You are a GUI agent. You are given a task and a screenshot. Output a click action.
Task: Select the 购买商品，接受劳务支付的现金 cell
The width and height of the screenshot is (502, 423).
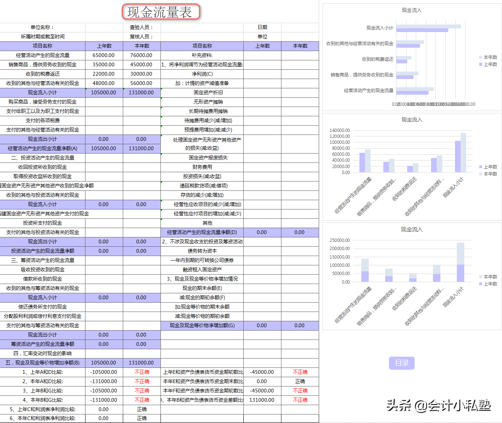click(x=43, y=102)
